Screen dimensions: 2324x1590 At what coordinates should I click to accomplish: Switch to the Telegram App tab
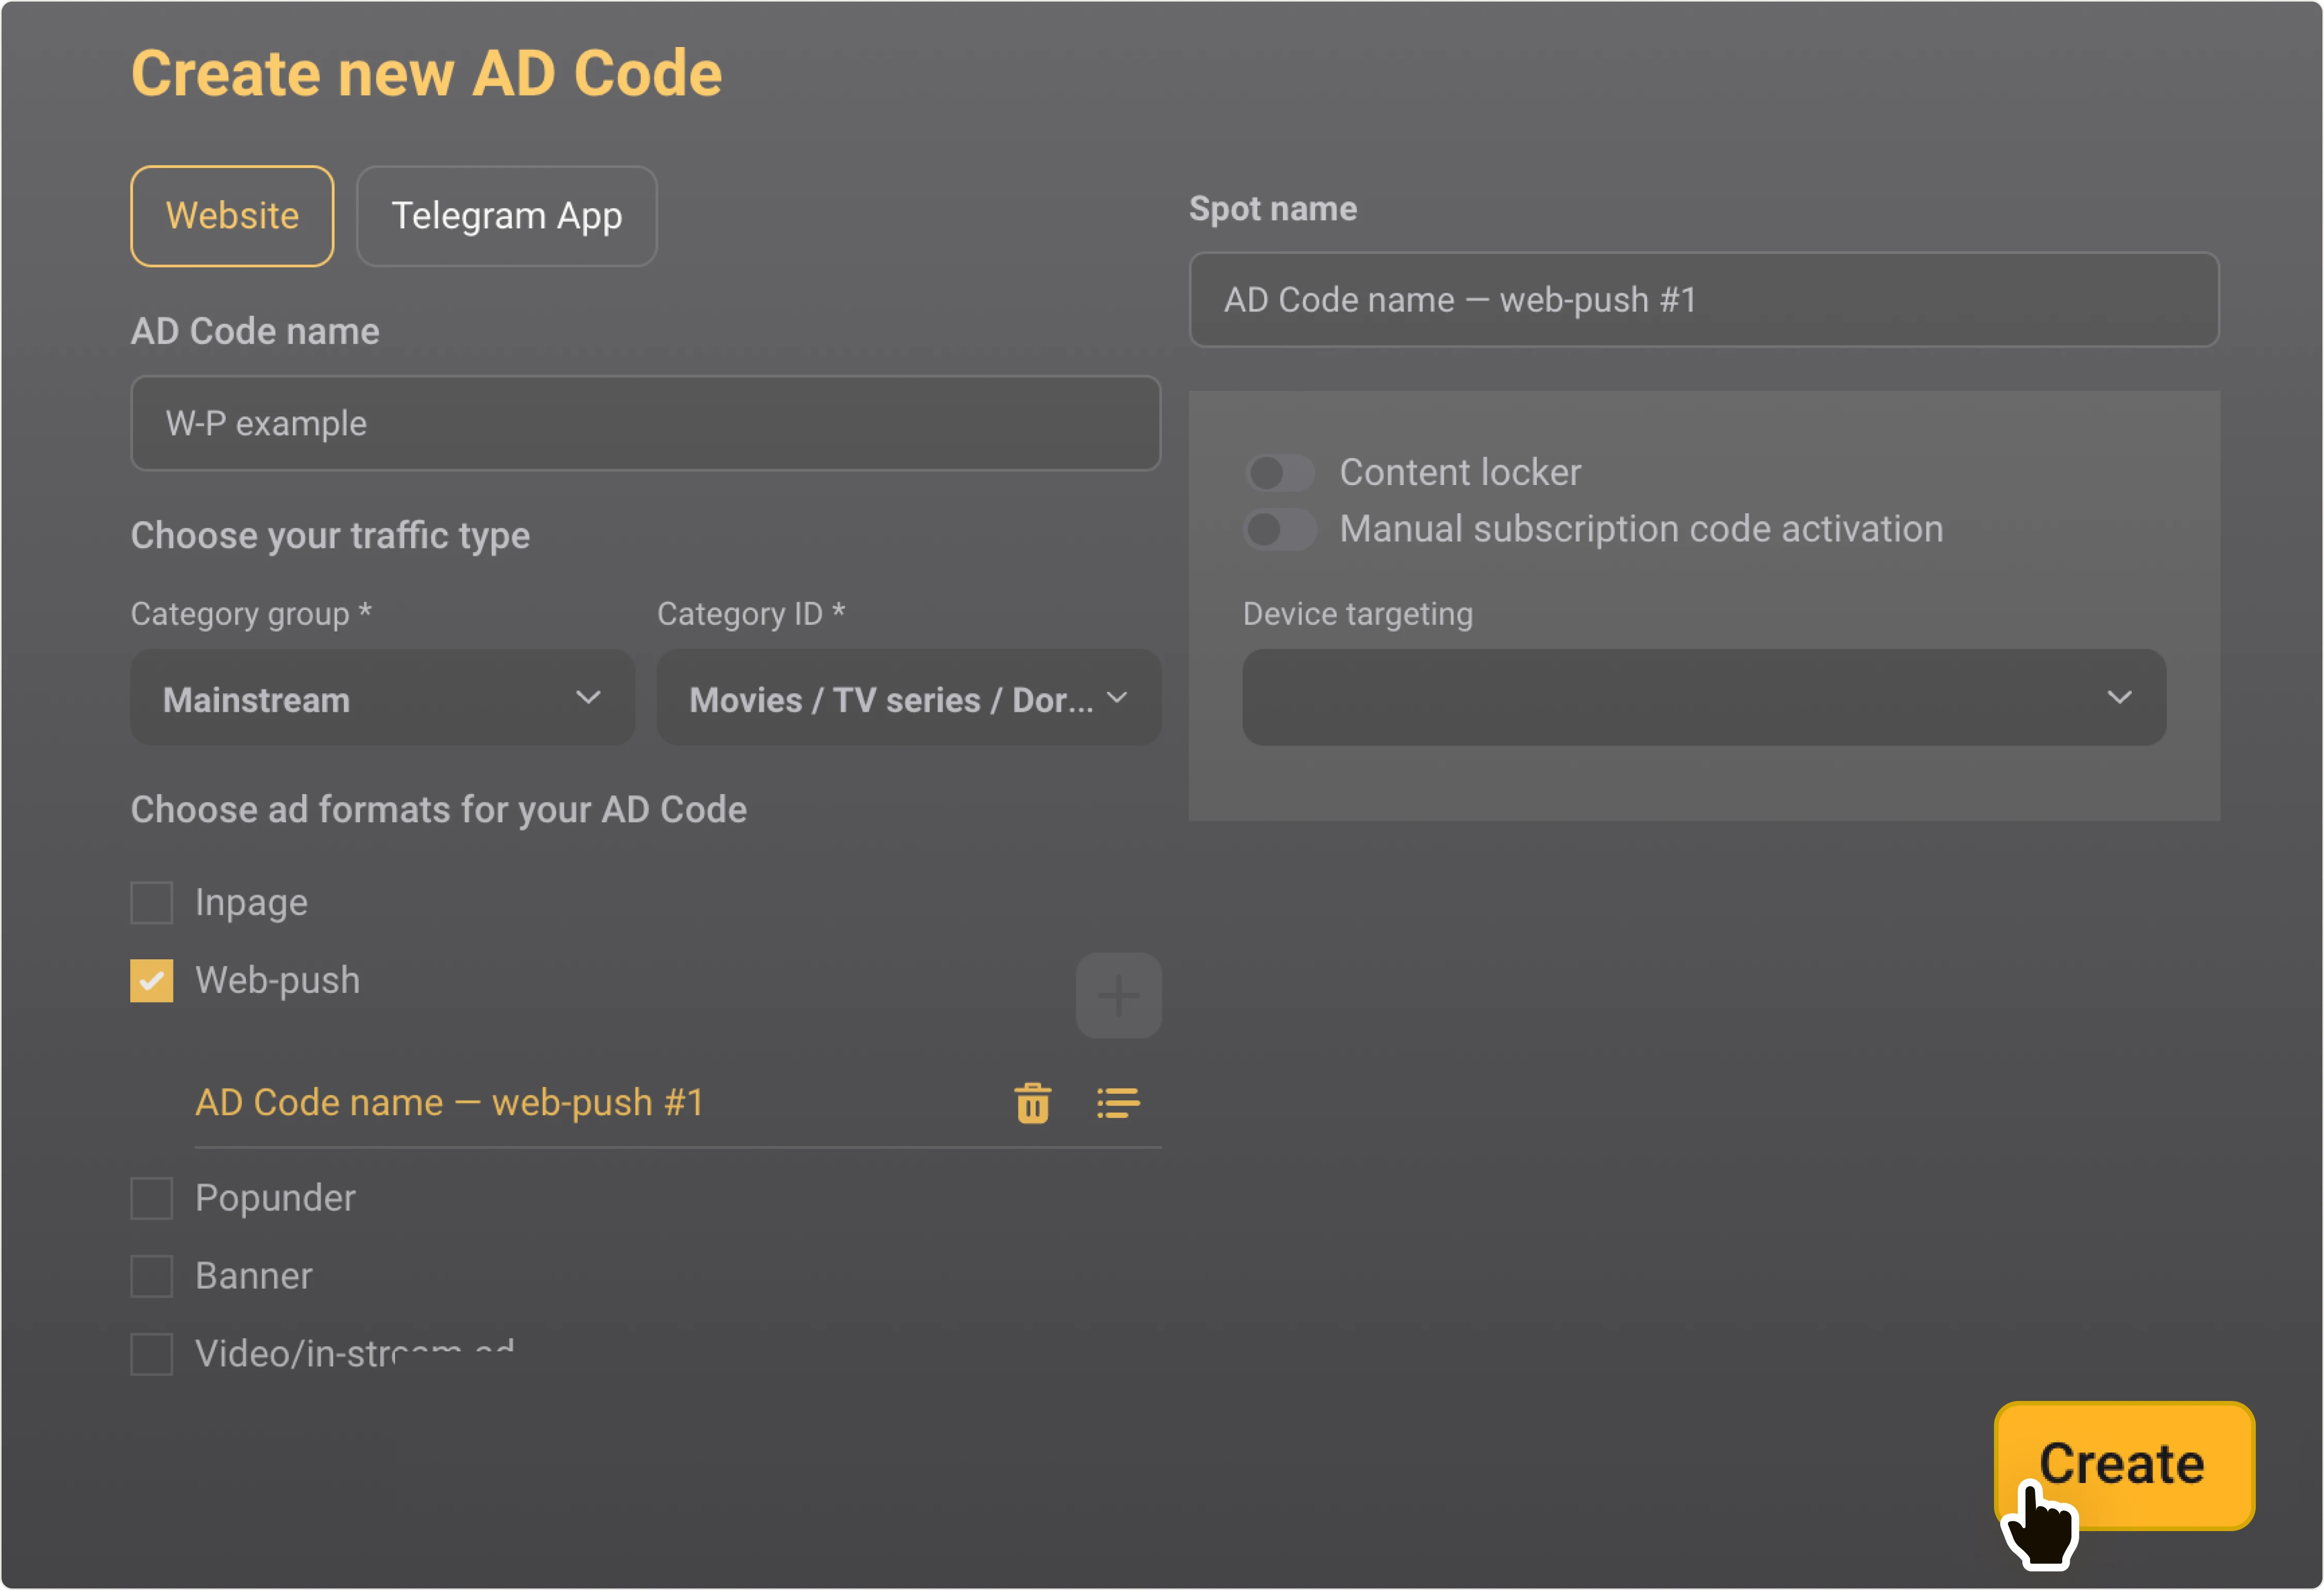tap(506, 216)
